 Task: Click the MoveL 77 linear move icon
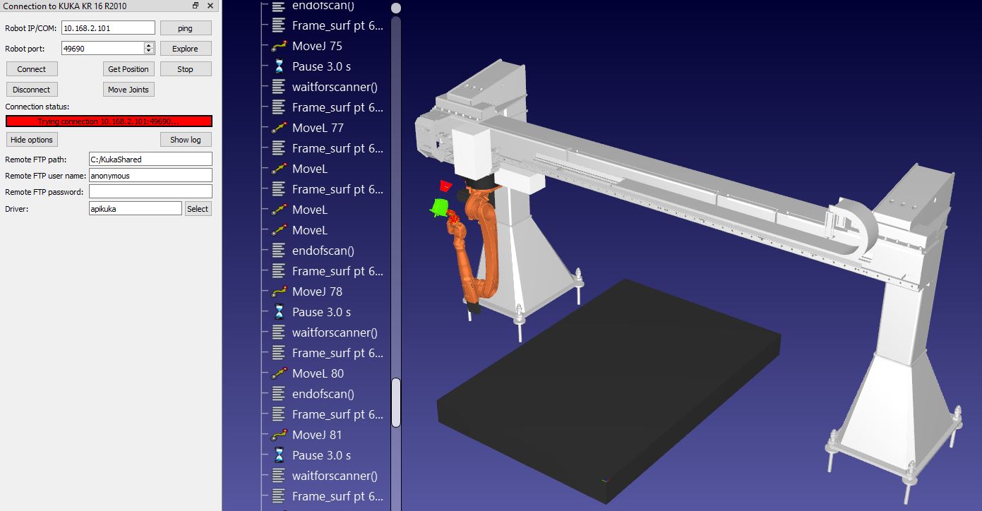[279, 128]
